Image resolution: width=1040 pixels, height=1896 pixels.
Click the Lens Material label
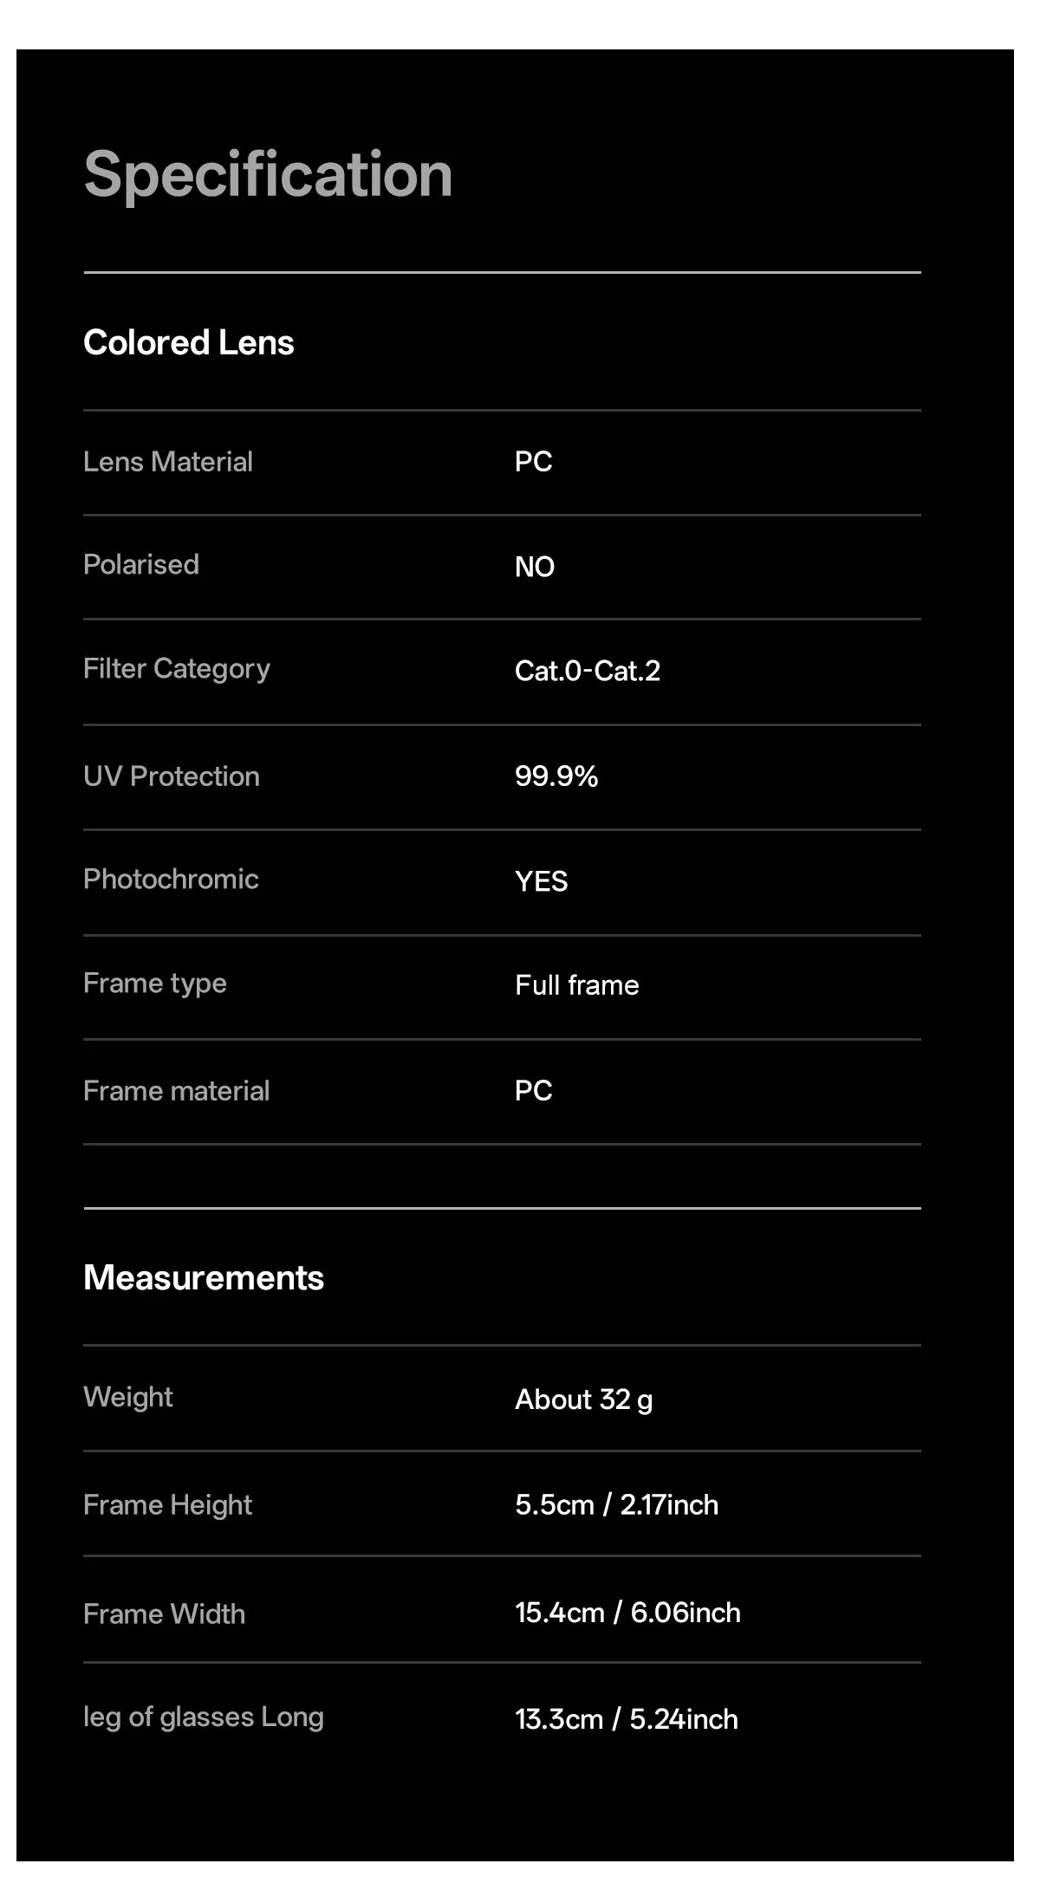[x=168, y=461]
